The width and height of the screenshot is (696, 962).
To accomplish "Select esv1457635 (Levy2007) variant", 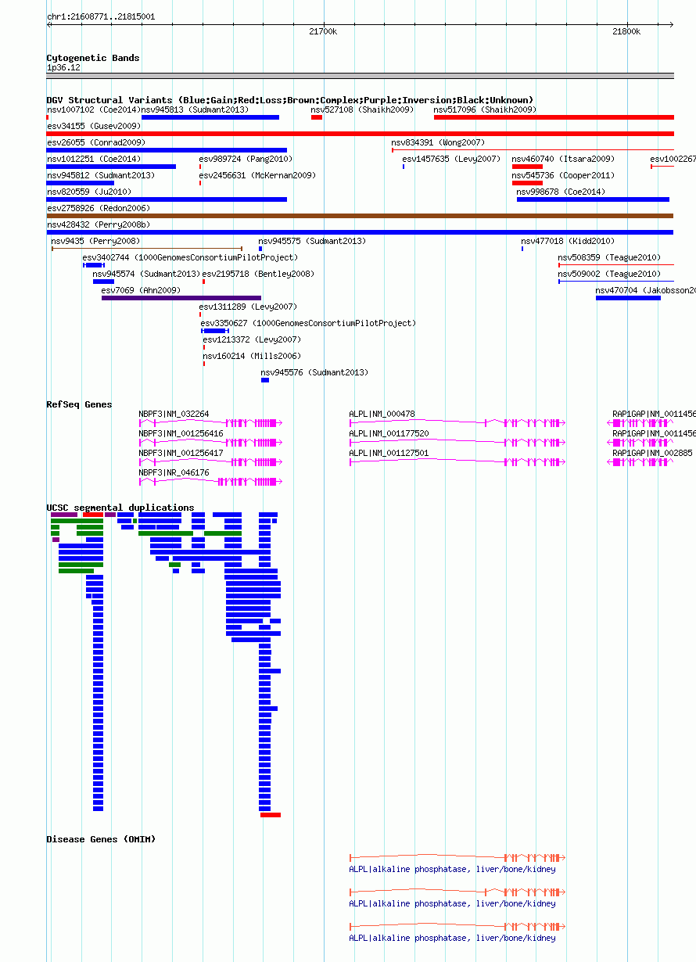I will [404, 167].
